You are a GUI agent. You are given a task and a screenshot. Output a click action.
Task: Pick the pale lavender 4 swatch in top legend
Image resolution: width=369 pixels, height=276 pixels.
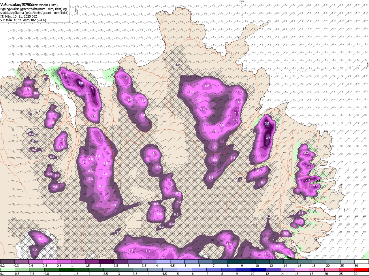[163, 262]
